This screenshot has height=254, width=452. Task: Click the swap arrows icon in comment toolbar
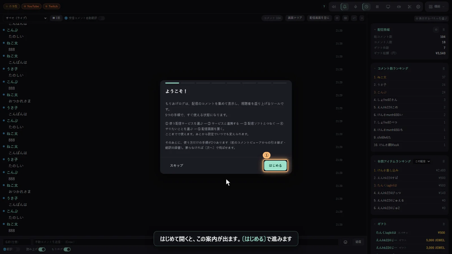(354, 18)
